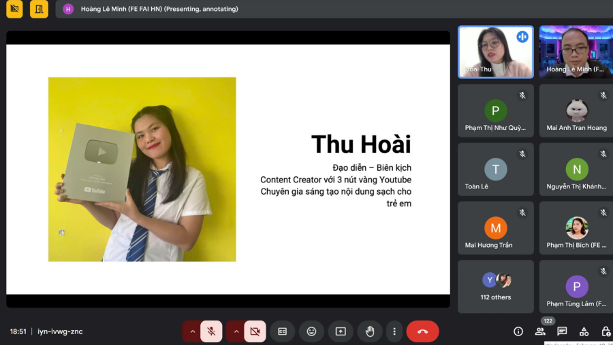Open the three-dot more options menu
This screenshot has height=345, width=613.
click(394, 331)
